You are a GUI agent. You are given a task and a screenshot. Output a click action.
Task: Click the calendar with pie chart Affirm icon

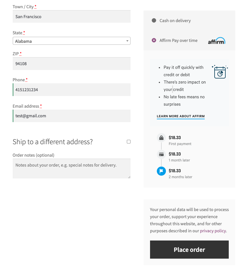(x=220, y=72)
